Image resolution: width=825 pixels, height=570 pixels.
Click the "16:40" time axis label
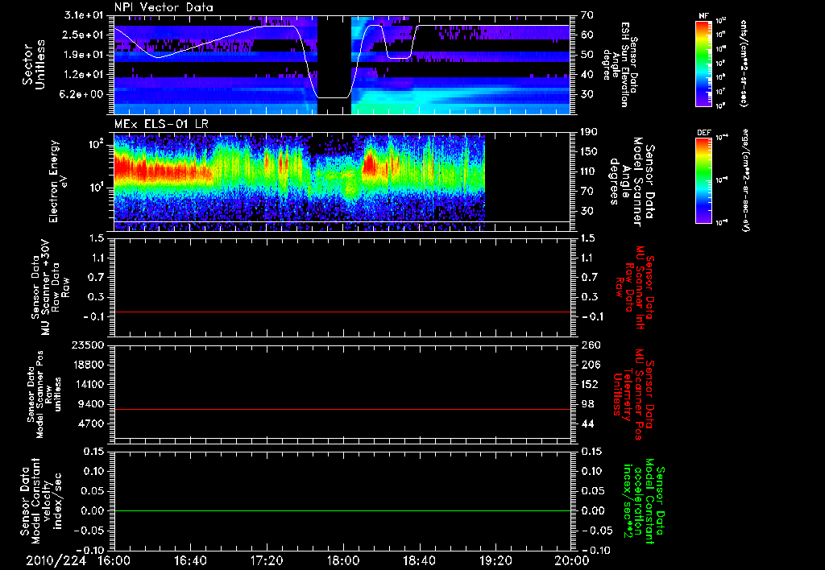tap(190, 561)
